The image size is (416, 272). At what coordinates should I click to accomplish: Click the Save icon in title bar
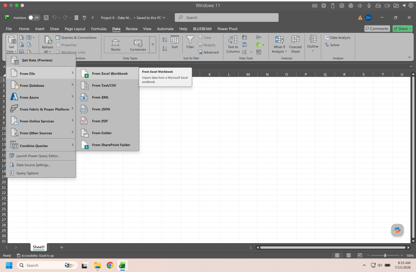point(46,17)
